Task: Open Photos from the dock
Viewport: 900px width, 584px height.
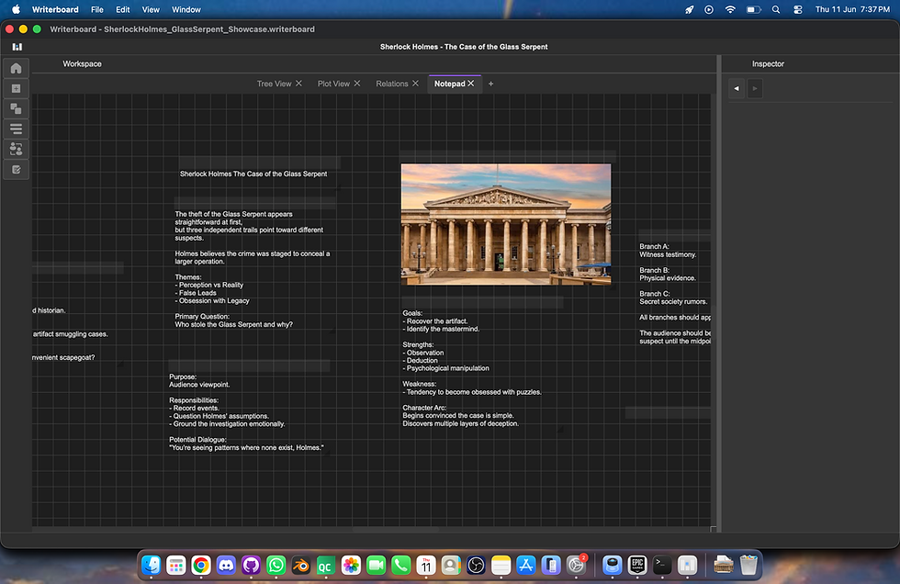Action: [351, 566]
